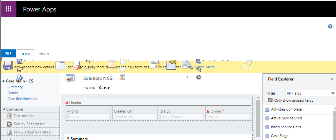Viewport: 336px width, 140px height.
Task: Click the Documents navigation item
Action: (30, 116)
